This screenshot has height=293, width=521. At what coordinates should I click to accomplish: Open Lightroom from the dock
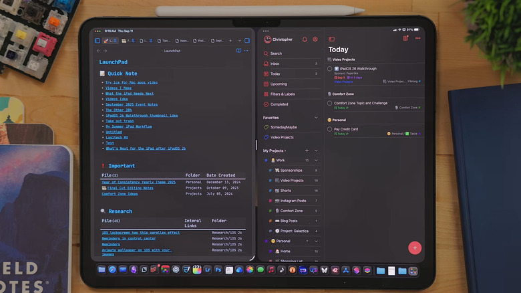click(208, 270)
